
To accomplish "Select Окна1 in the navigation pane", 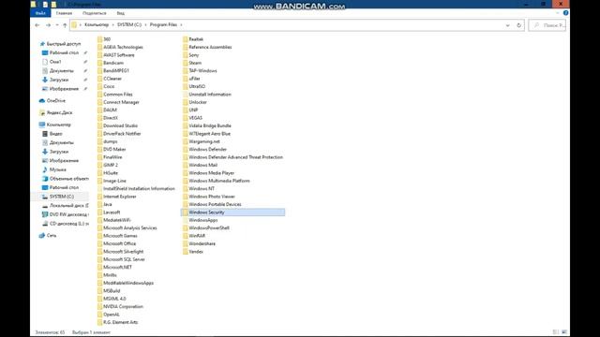I will (x=55, y=62).
